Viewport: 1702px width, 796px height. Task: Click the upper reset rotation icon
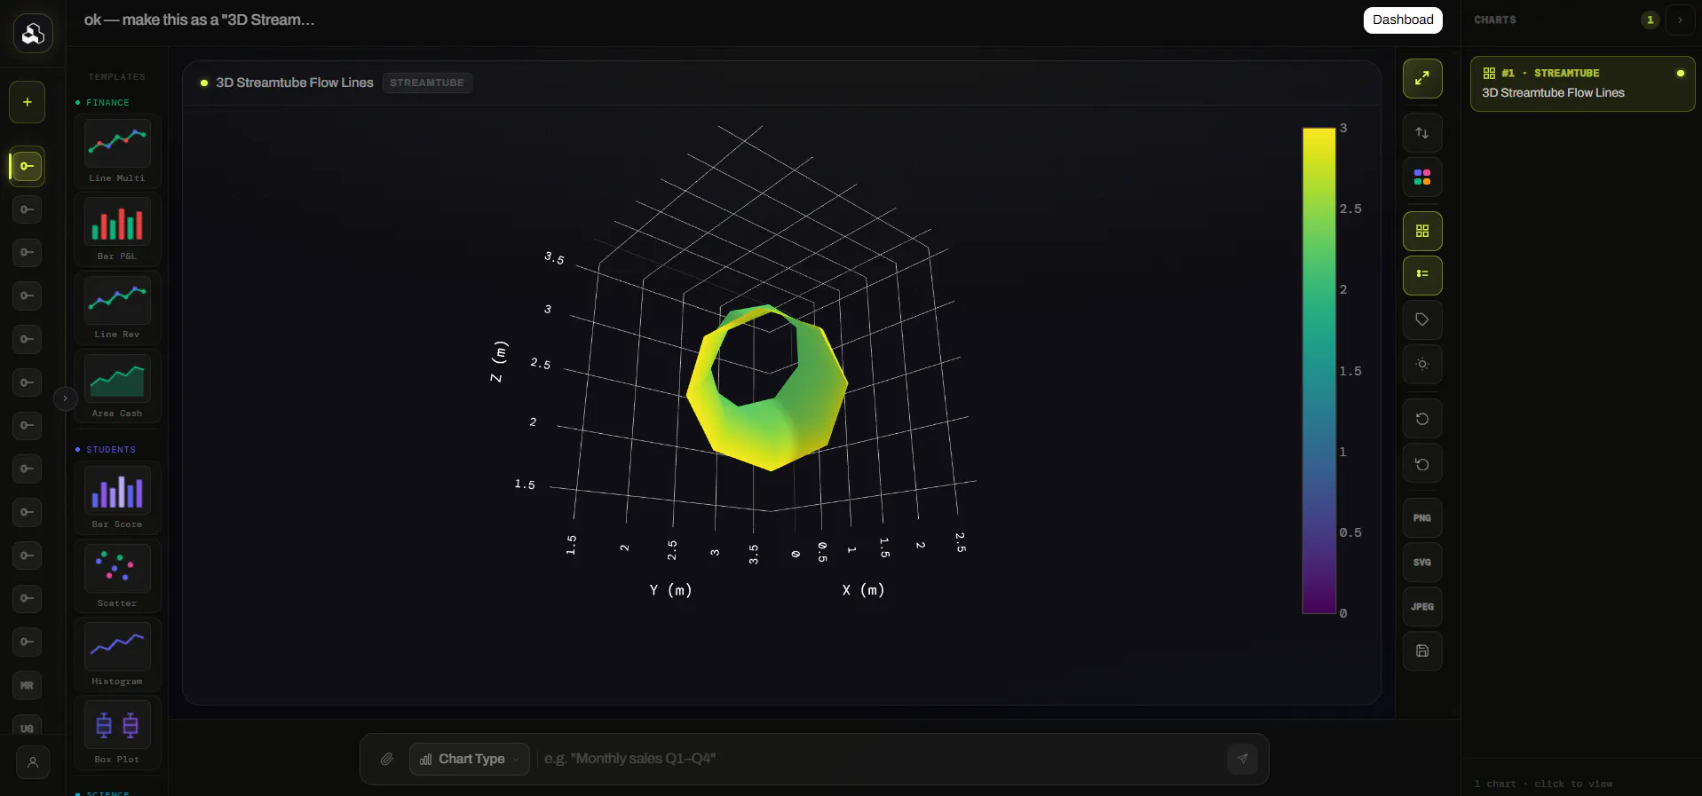[x=1422, y=419]
